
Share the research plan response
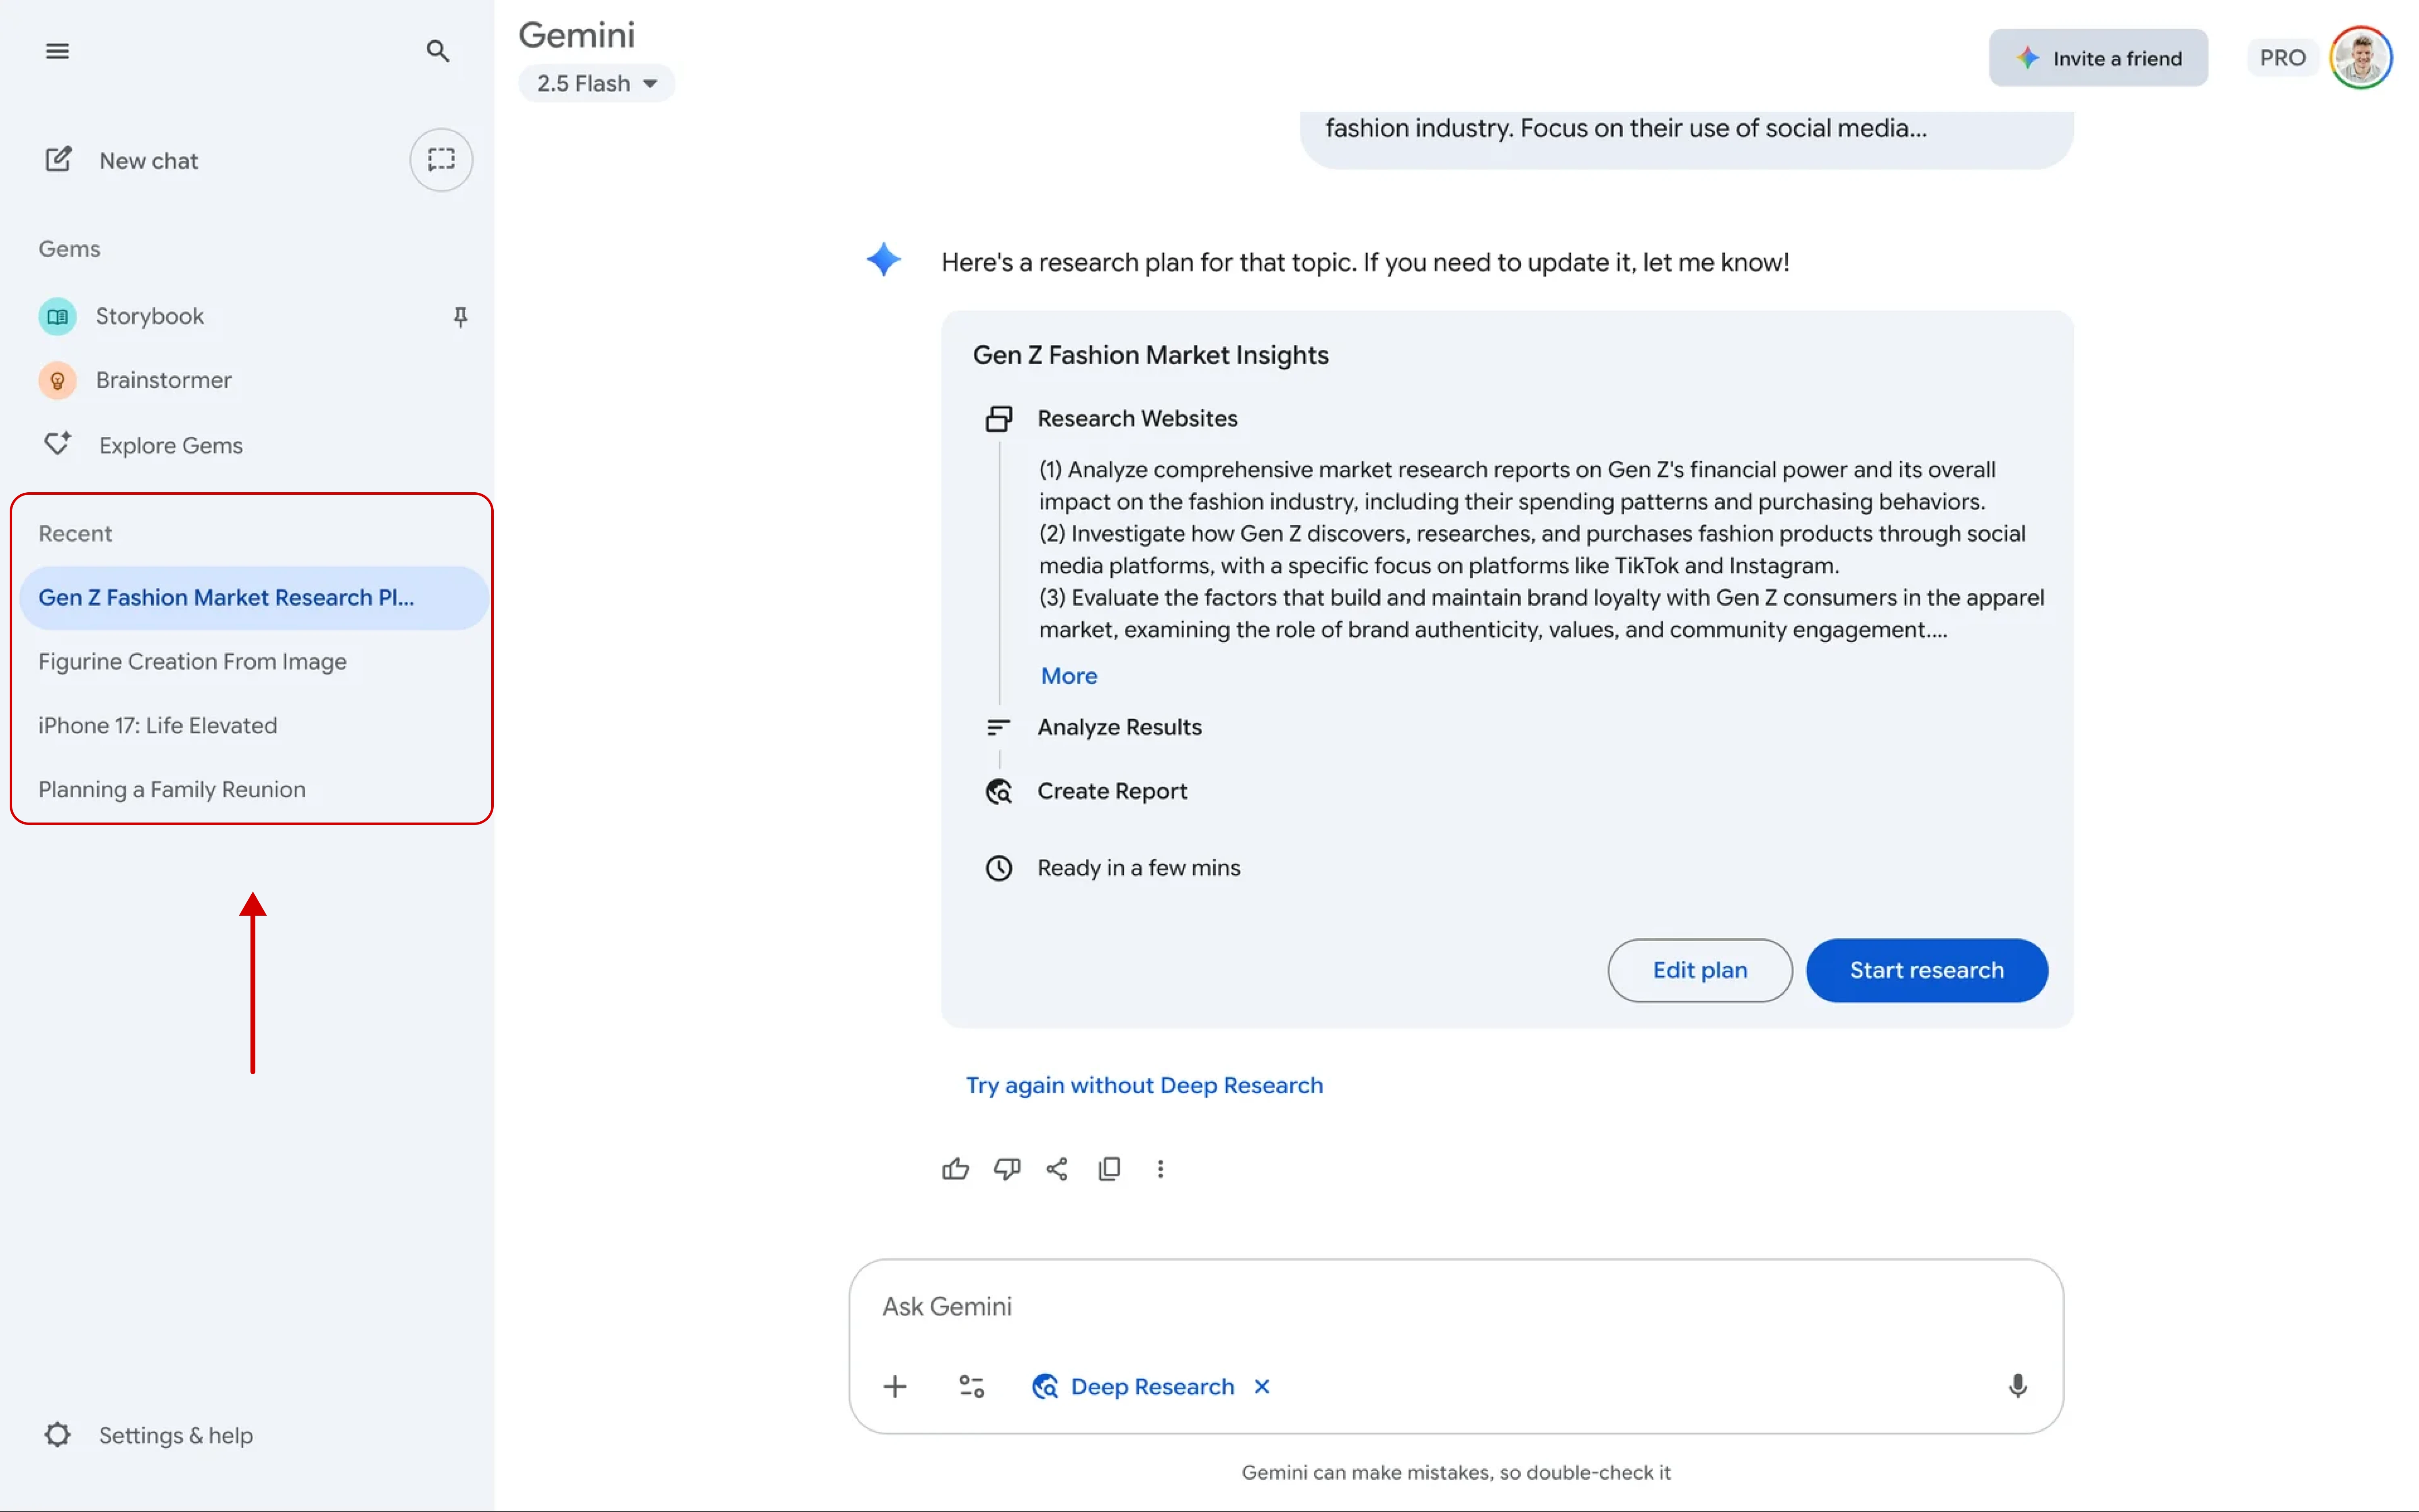[1056, 1168]
